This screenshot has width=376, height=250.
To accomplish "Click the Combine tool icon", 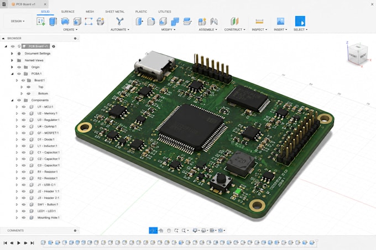I will click(x=175, y=22).
